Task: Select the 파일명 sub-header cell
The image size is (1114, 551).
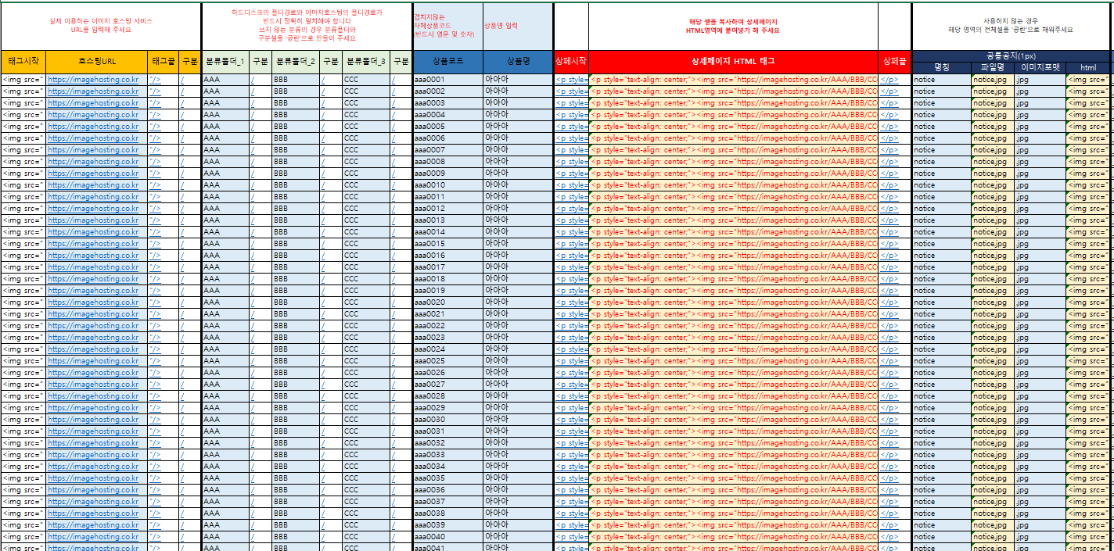Action: [x=992, y=68]
